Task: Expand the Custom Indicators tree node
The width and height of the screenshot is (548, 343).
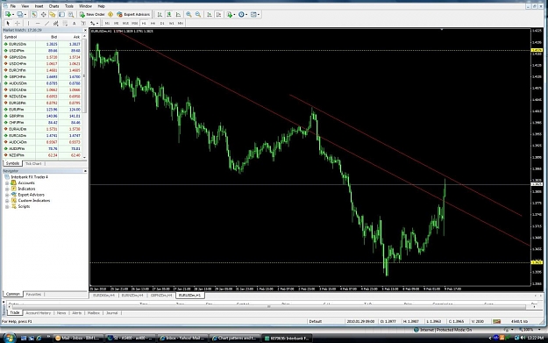Action: (x=7, y=201)
